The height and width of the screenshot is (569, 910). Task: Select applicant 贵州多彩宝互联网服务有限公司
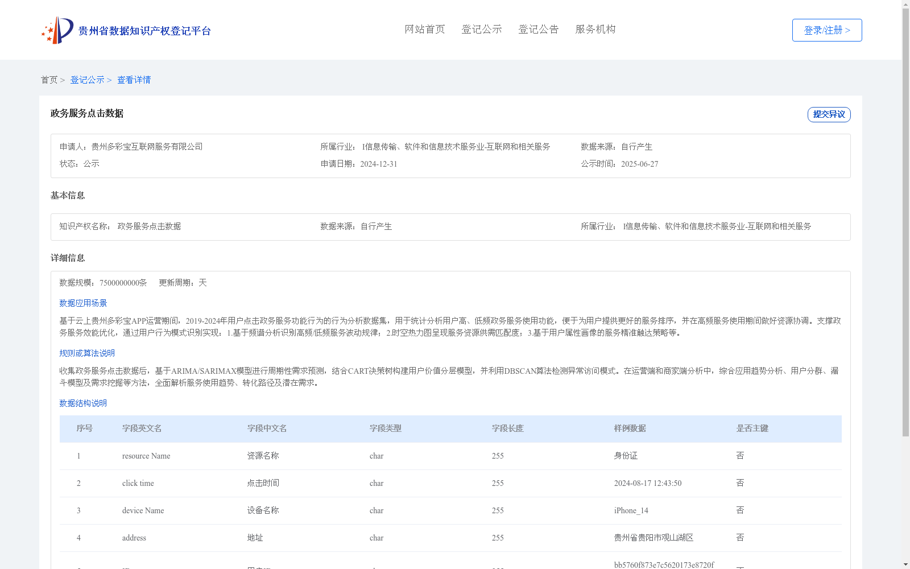[x=147, y=147]
